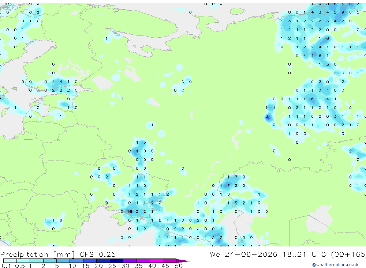Click the '8' precipitation value on the map
This screenshot has height=268, width=366.
click(266, 116)
